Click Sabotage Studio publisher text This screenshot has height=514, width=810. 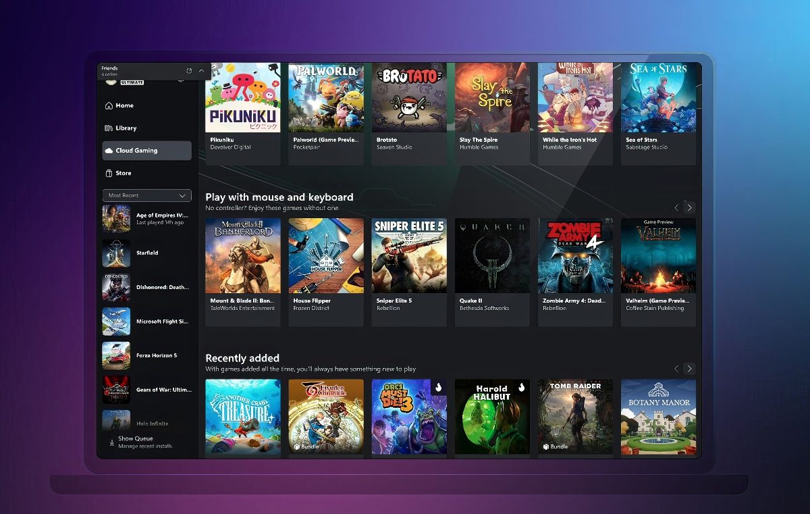pyautogui.click(x=647, y=147)
